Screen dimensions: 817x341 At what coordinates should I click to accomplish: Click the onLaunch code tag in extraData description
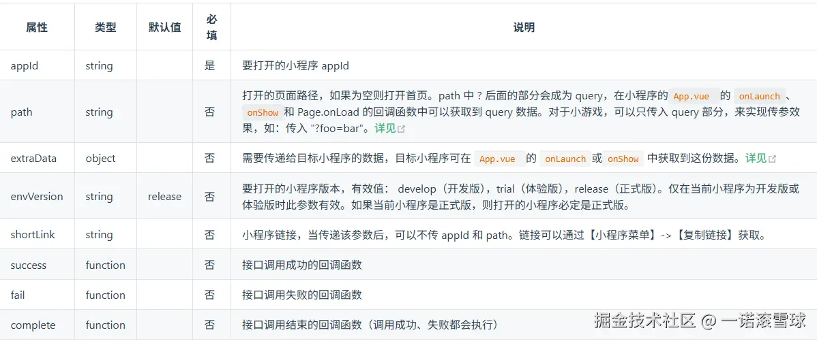(x=565, y=159)
